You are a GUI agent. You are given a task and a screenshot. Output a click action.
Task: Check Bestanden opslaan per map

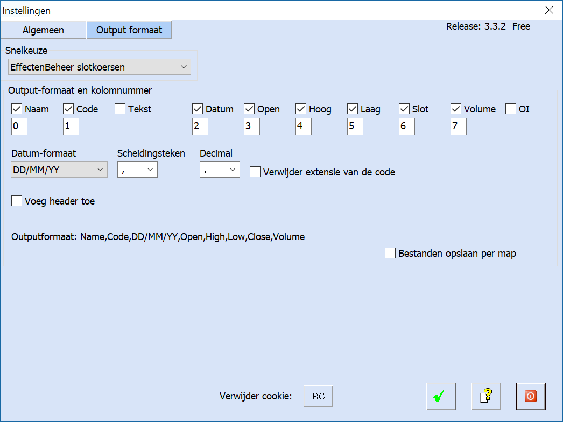coord(390,253)
